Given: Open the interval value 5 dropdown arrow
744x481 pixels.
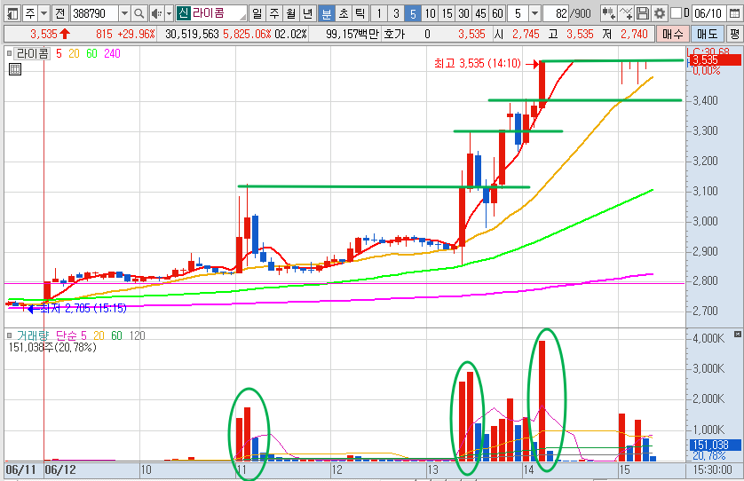Looking at the screenshot, I should coord(534,13).
